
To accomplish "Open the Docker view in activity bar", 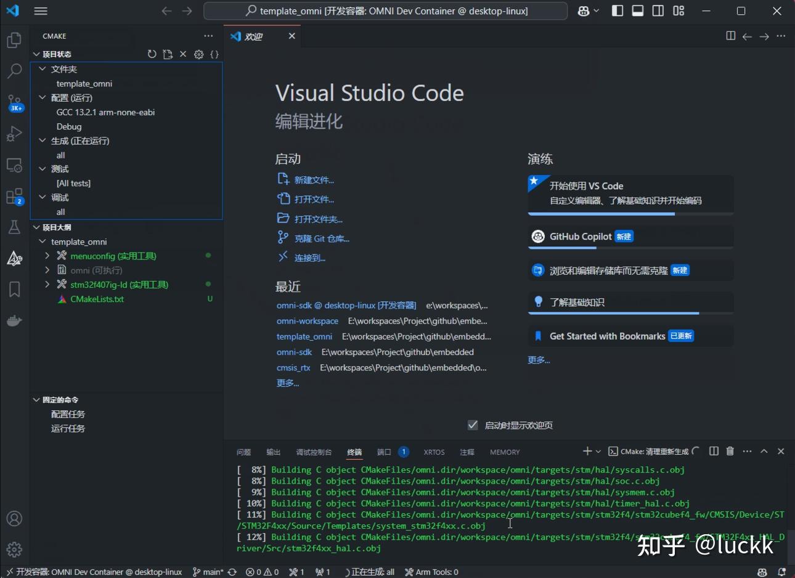I will coord(14,320).
